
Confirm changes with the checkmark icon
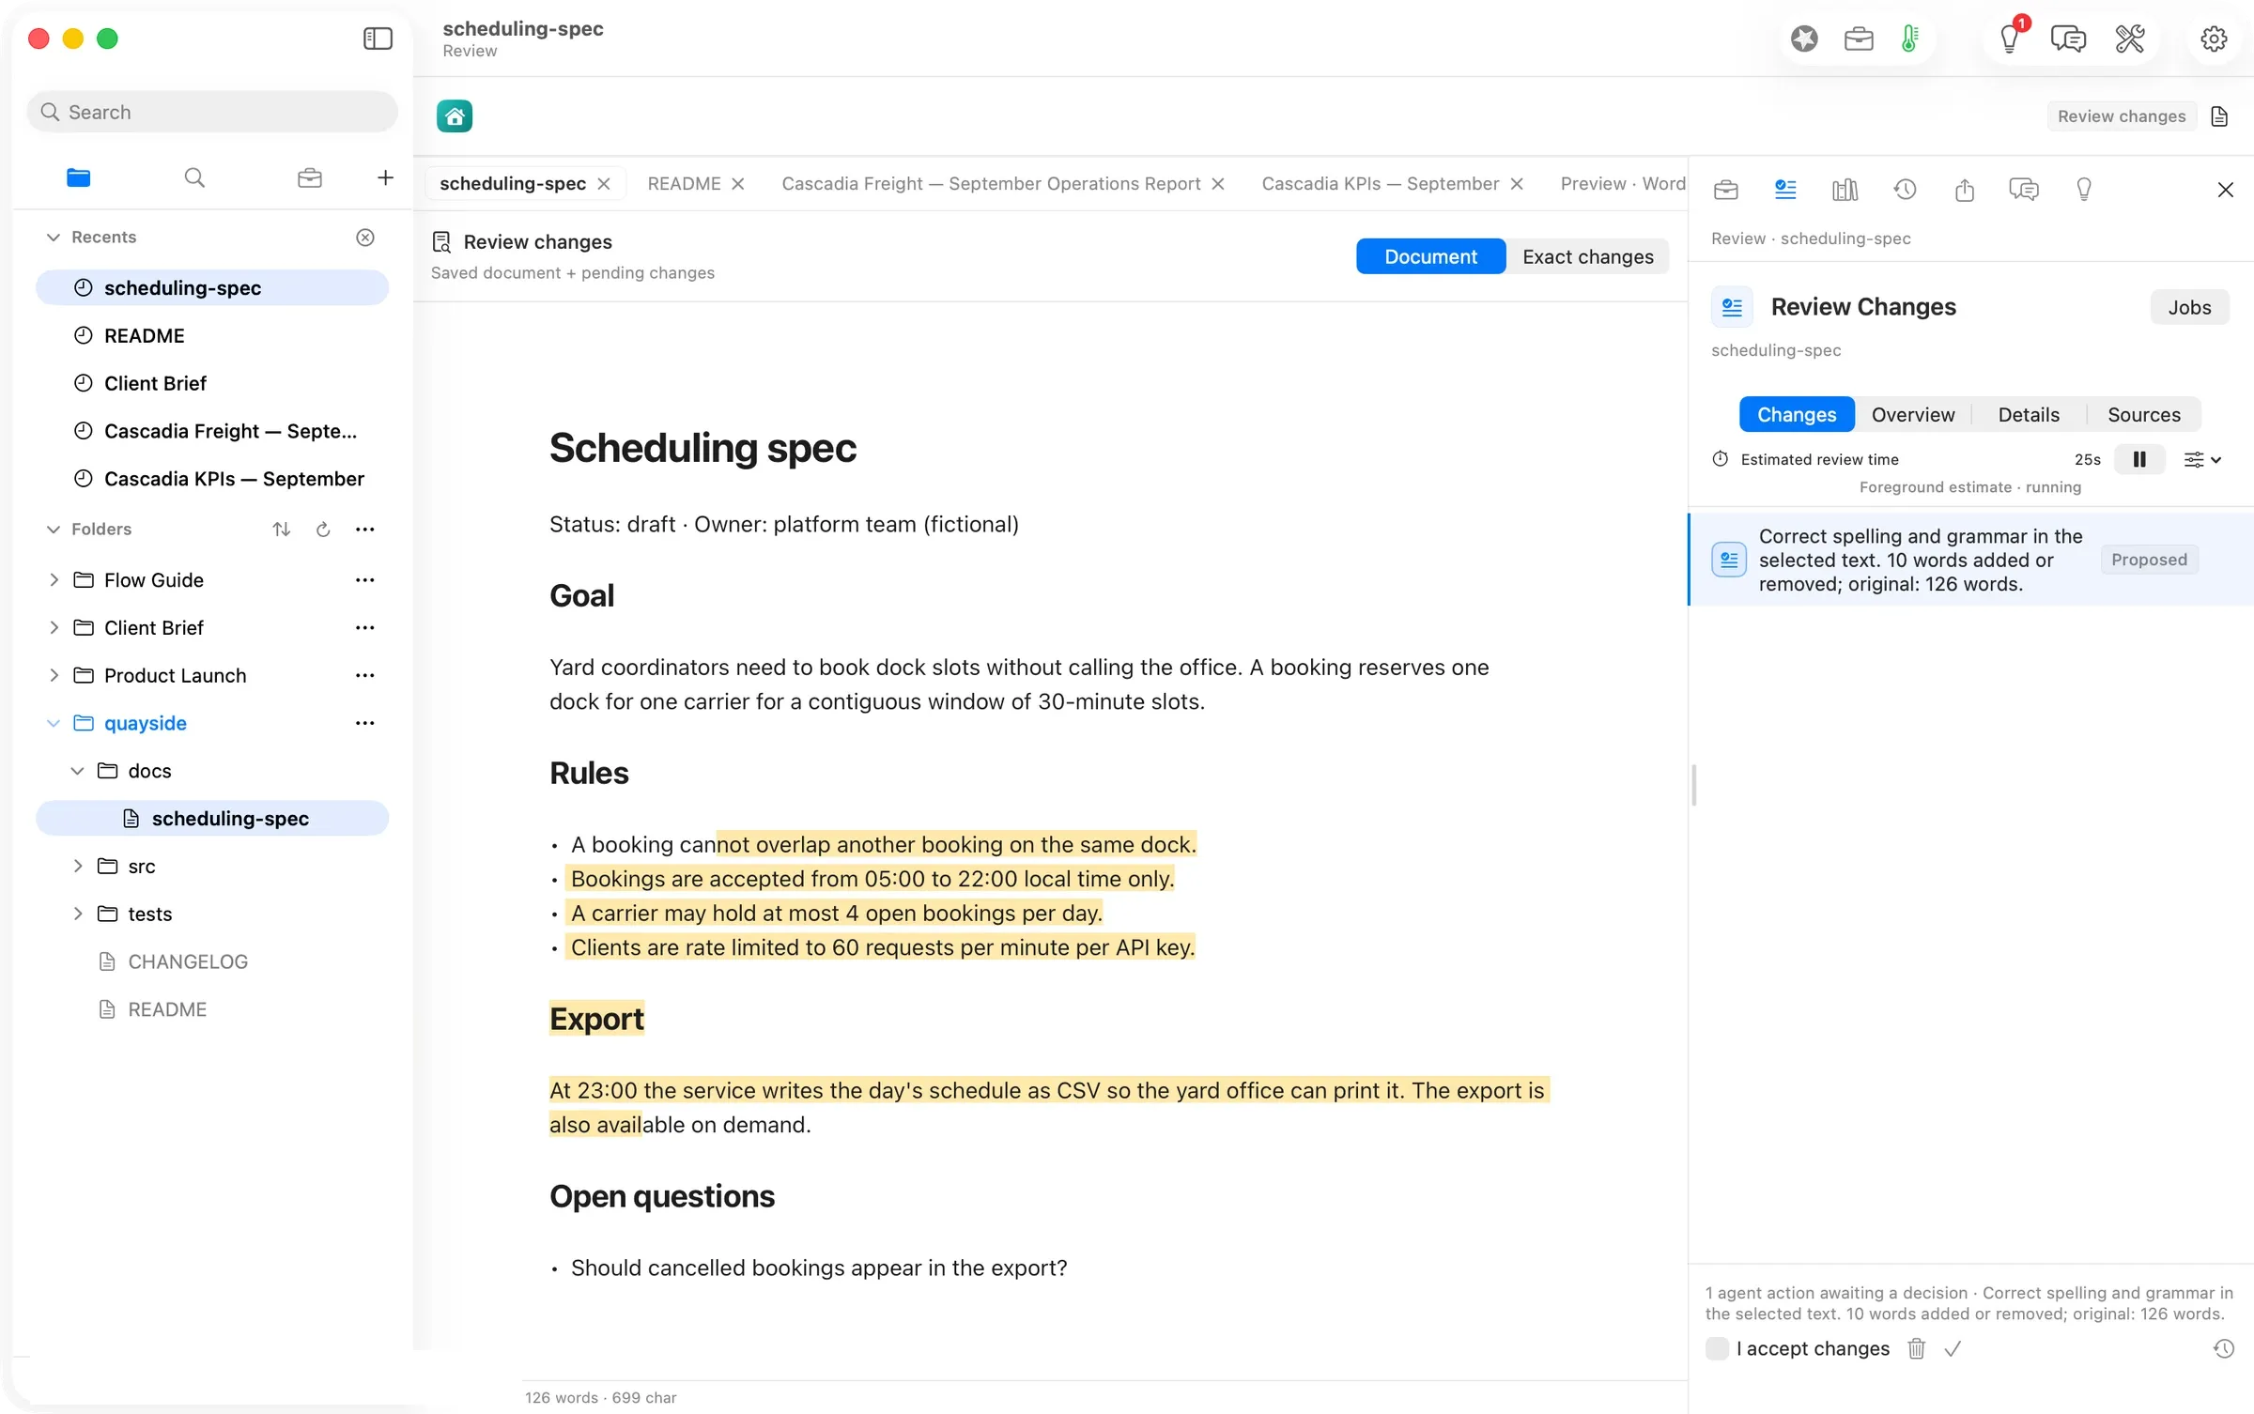pyautogui.click(x=1953, y=1348)
